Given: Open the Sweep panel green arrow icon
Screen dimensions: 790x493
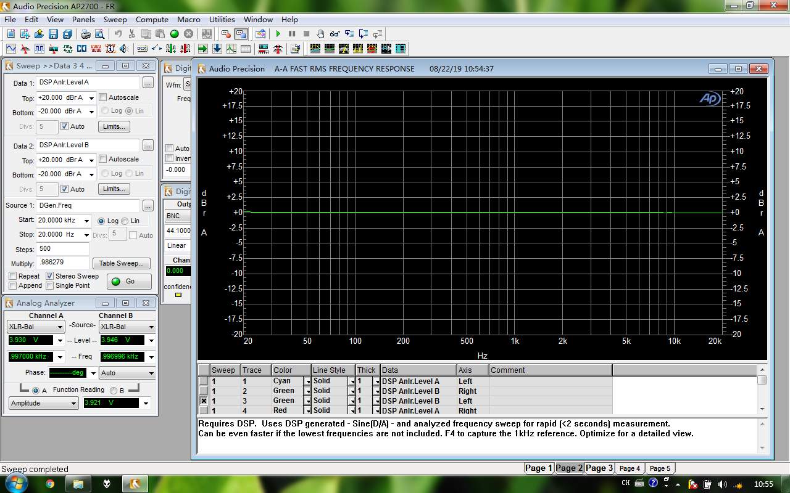Looking at the screenshot, I should [x=203, y=49].
